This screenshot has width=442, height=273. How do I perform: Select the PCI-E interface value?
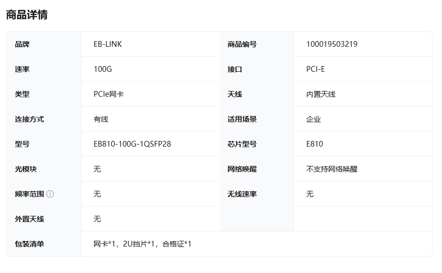[315, 69]
